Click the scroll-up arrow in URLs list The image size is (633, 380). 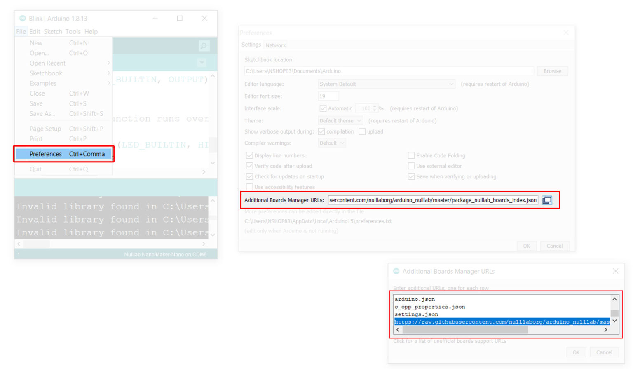[x=614, y=299]
